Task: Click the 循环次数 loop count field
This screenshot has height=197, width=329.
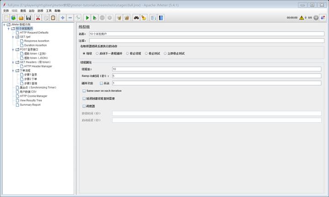Action: (x=217, y=83)
